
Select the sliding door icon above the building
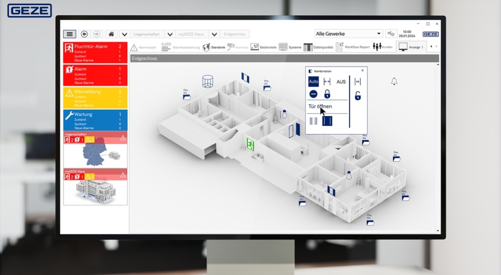[x=245, y=77]
